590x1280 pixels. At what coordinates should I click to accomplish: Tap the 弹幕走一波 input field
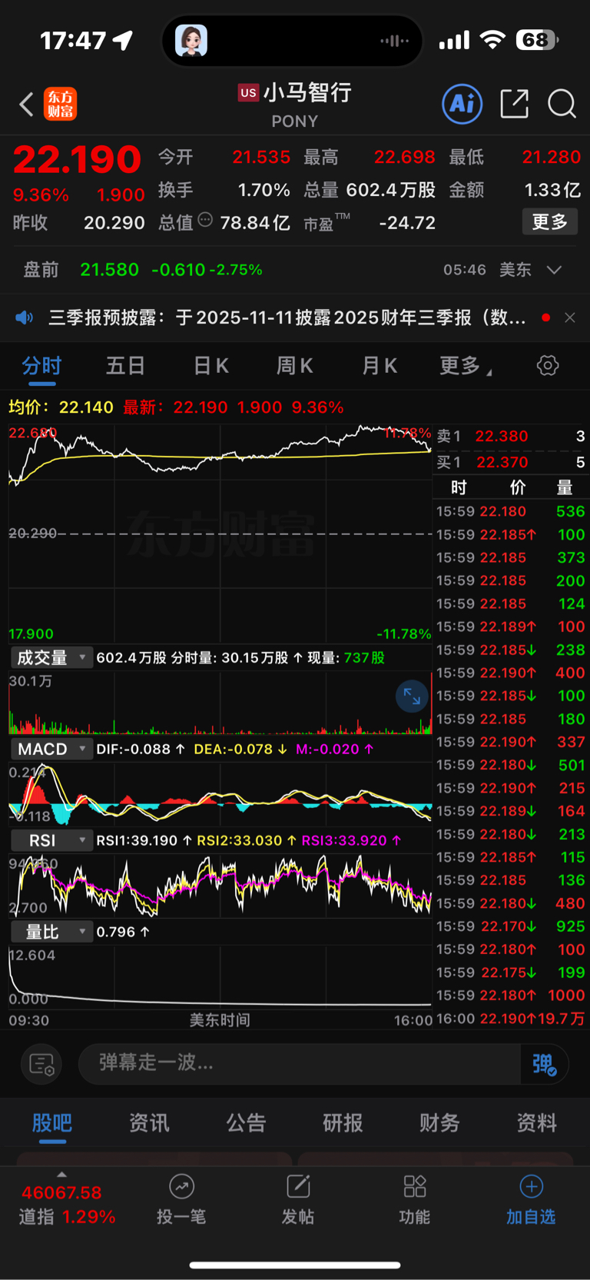tap(300, 1064)
